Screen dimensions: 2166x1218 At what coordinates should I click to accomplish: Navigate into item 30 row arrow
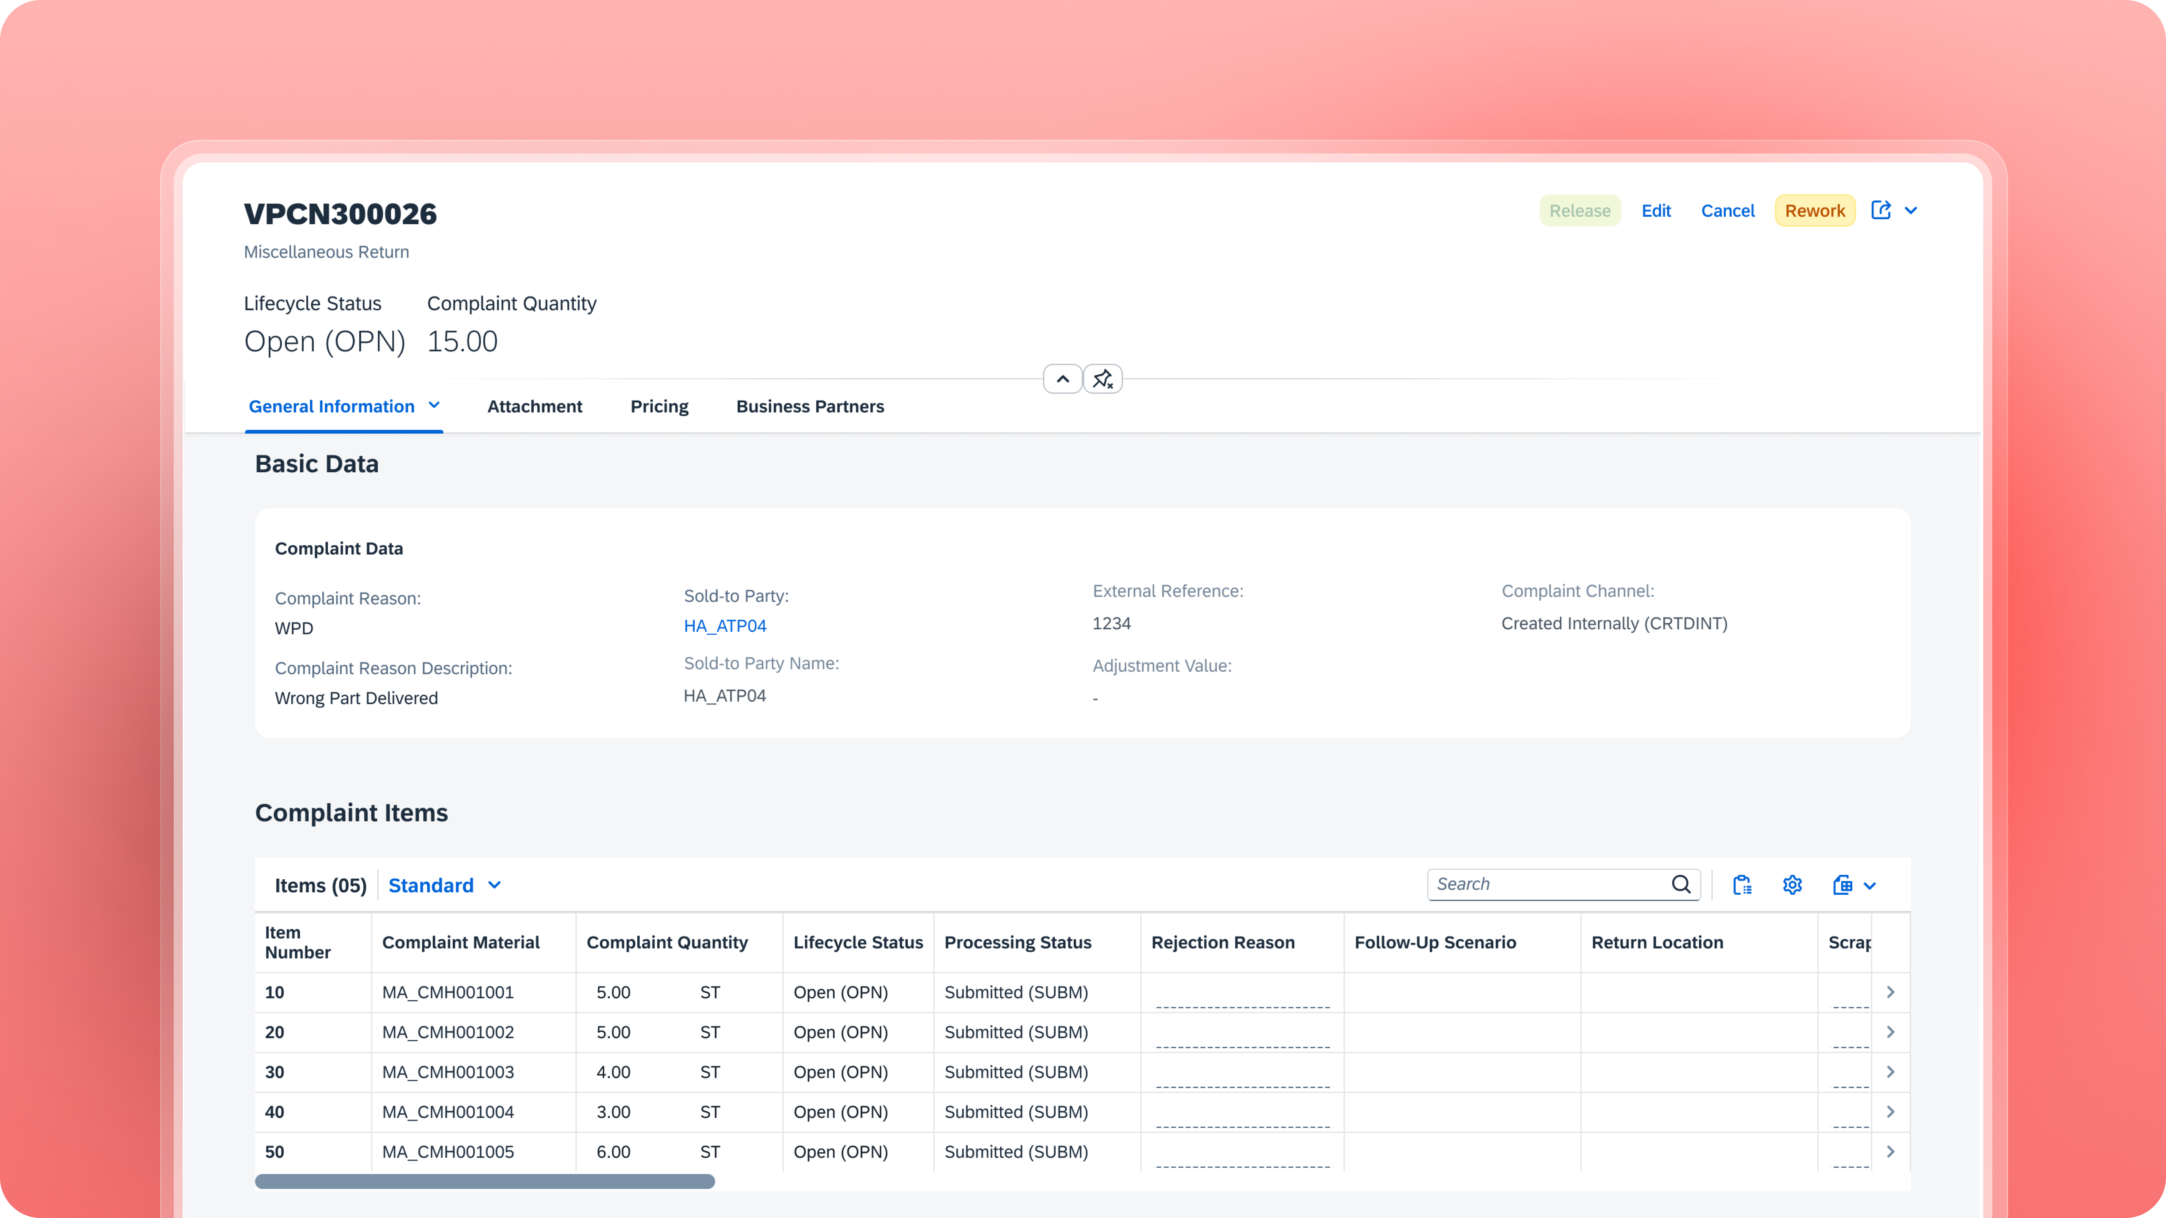1890,1072
